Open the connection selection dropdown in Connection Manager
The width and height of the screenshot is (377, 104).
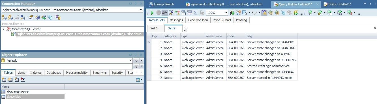pos(141,10)
